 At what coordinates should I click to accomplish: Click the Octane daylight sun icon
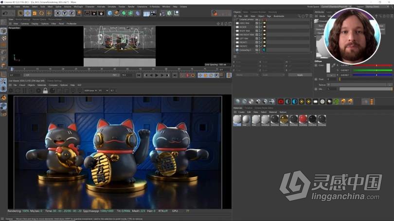(302, 102)
